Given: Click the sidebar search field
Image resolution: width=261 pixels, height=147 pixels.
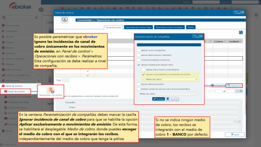Looking at the screenshot, I should pos(20,17).
